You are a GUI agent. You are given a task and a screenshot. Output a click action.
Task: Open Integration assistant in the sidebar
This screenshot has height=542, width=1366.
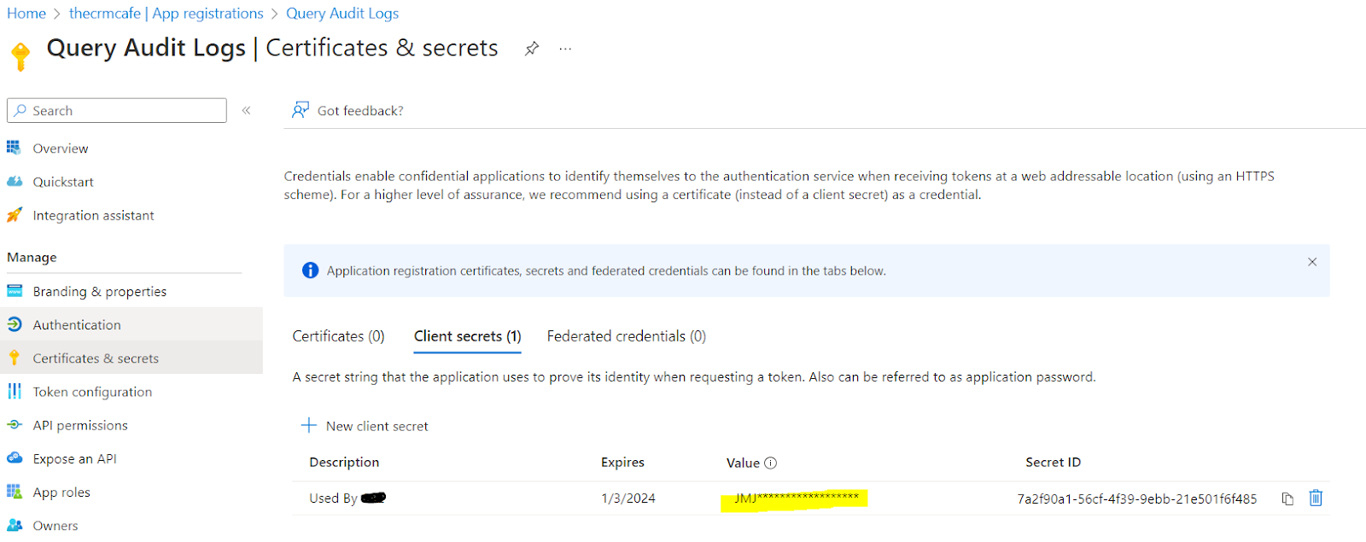(94, 216)
